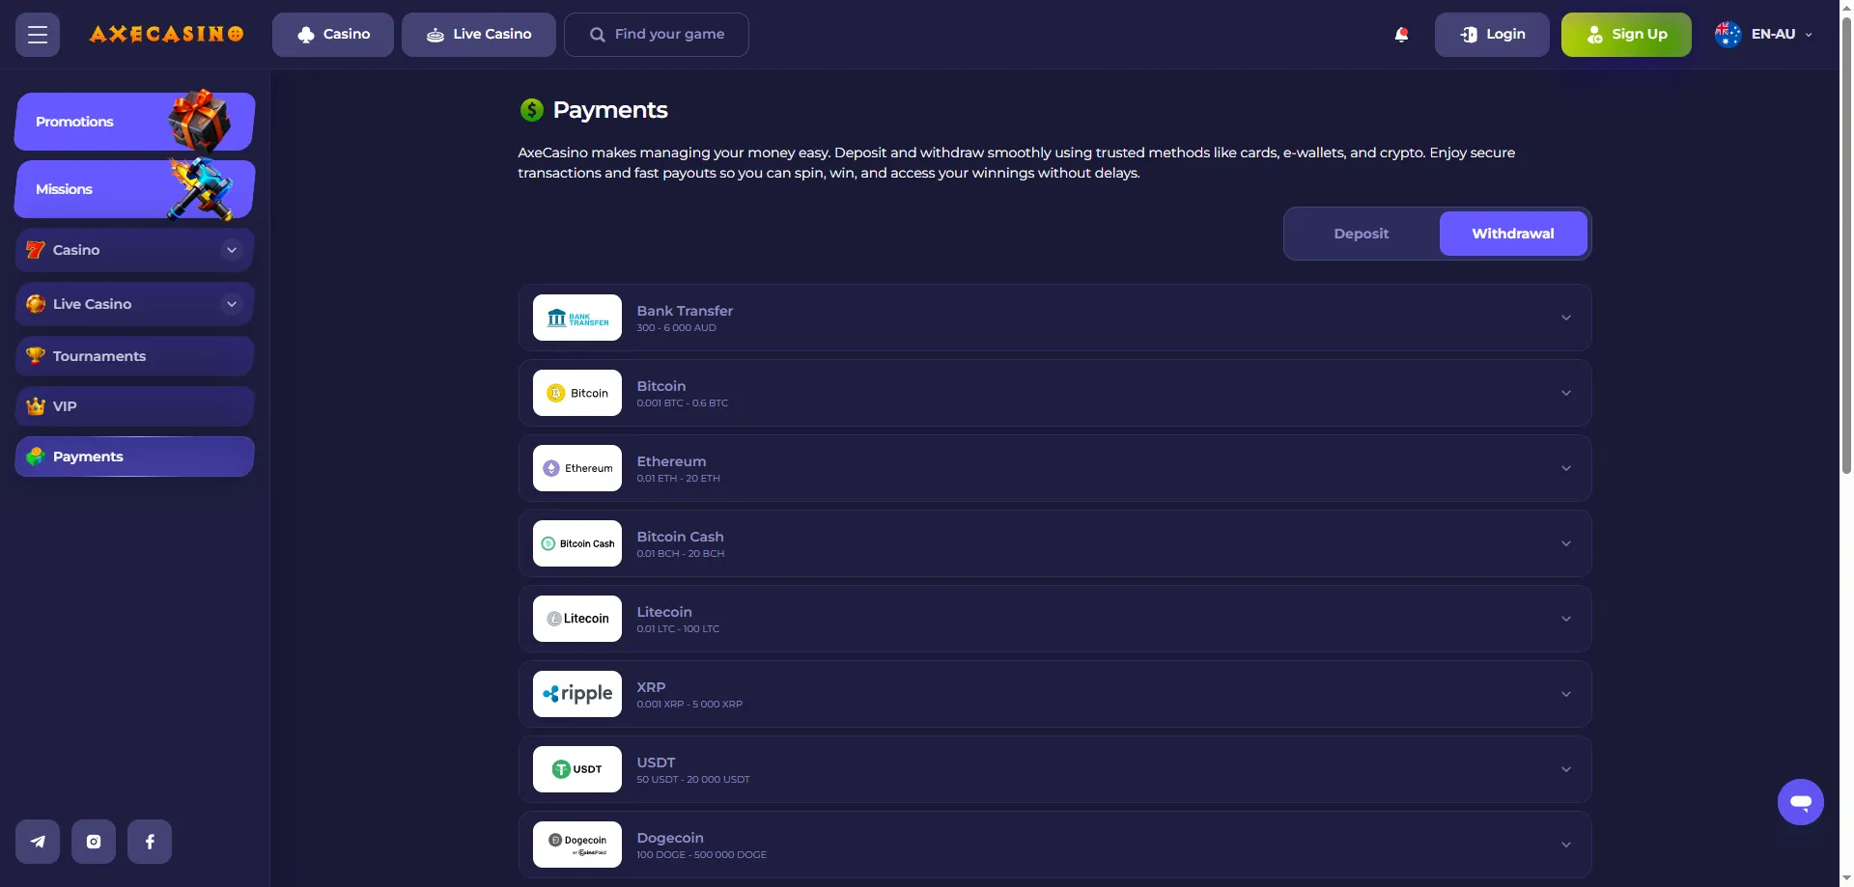Expand the Bank Transfer row chevron
Viewport: 1854px width, 887px height.
(x=1566, y=318)
